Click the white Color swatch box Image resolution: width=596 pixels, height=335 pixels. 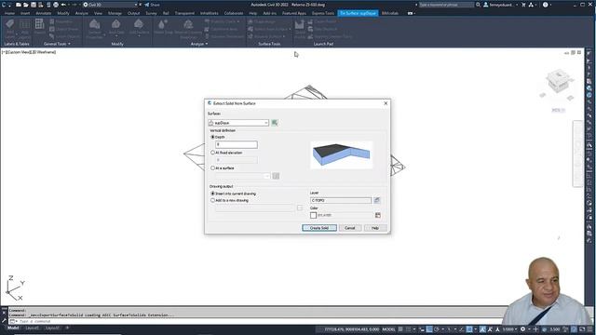[x=313, y=215]
